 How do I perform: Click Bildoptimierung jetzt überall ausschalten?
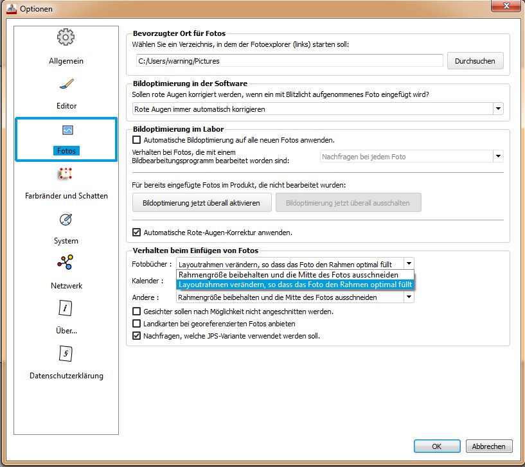(348, 203)
